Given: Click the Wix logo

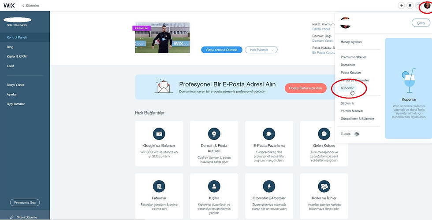Looking at the screenshot, I should (9, 5).
